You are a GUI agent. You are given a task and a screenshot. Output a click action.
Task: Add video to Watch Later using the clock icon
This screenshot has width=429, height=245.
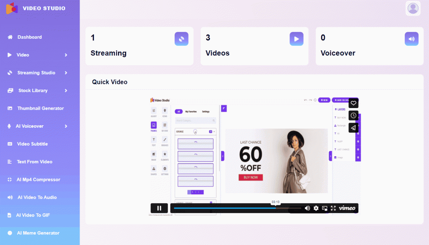tap(354, 116)
